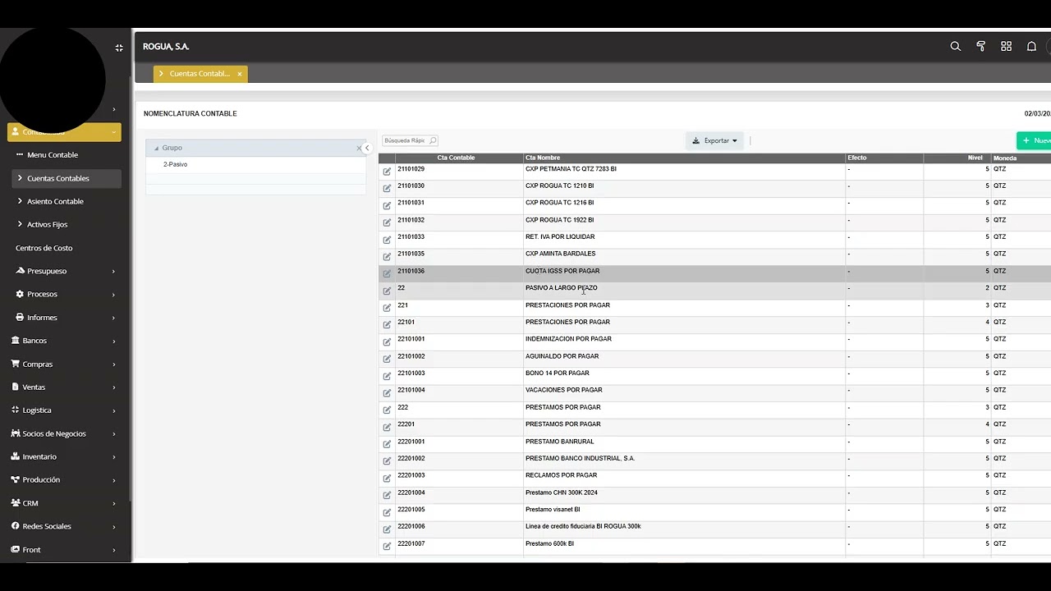Open Activos Fijos
The image size is (1051, 591).
tap(47, 224)
